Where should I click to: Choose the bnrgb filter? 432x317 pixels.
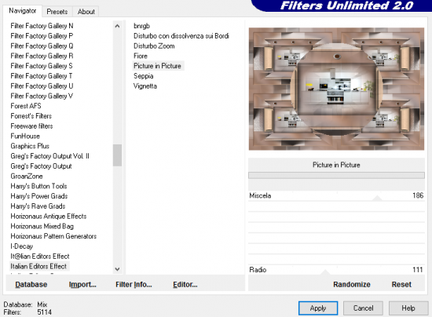(x=141, y=26)
